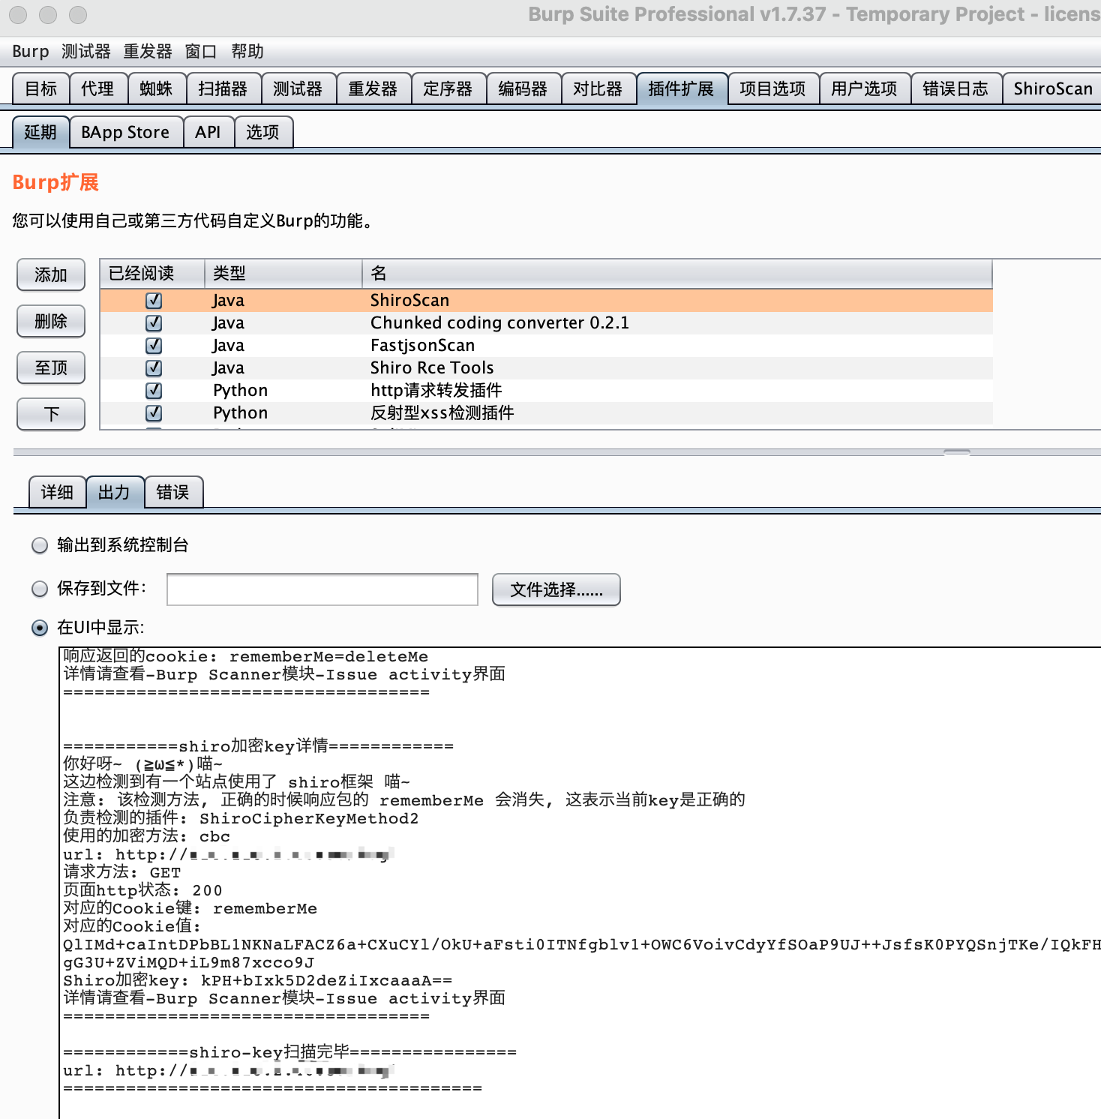The image size is (1101, 1119).
Task: Sort by the 已经阅读 column header
Action: [x=152, y=274]
